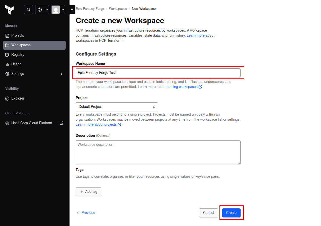Click the external-link icon beside HashiCorp Cloud Platform

tap(62, 123)
